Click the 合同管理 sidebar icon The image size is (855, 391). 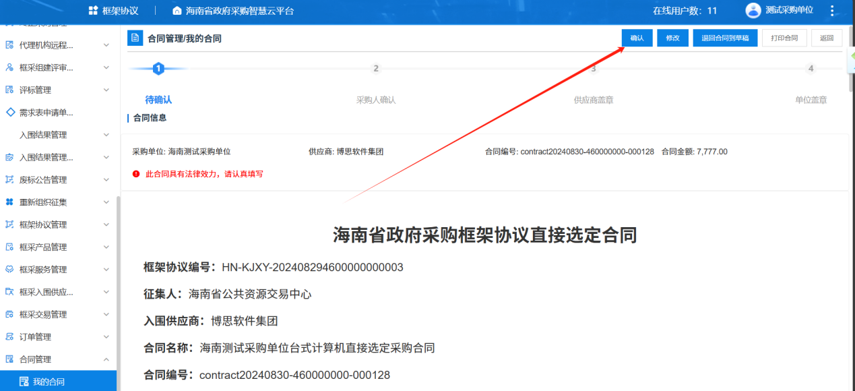[x=9, y=359]
